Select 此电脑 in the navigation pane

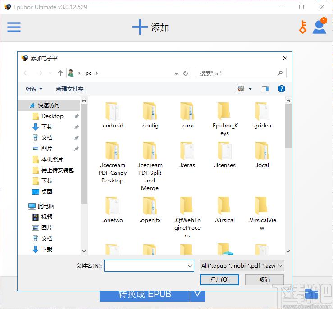point(46,206)
